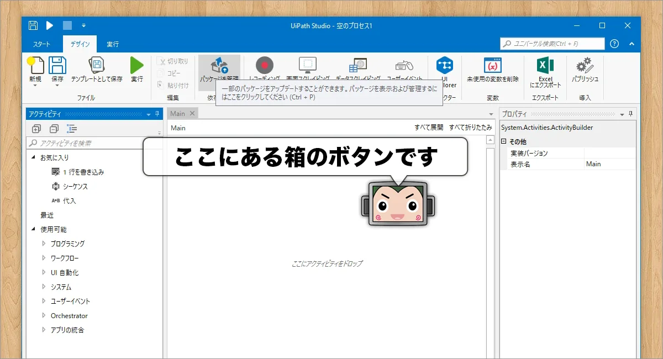Open the 実行 ribbon tab
The width and height of the screenshot is (663, 359).
coord(113,44)
